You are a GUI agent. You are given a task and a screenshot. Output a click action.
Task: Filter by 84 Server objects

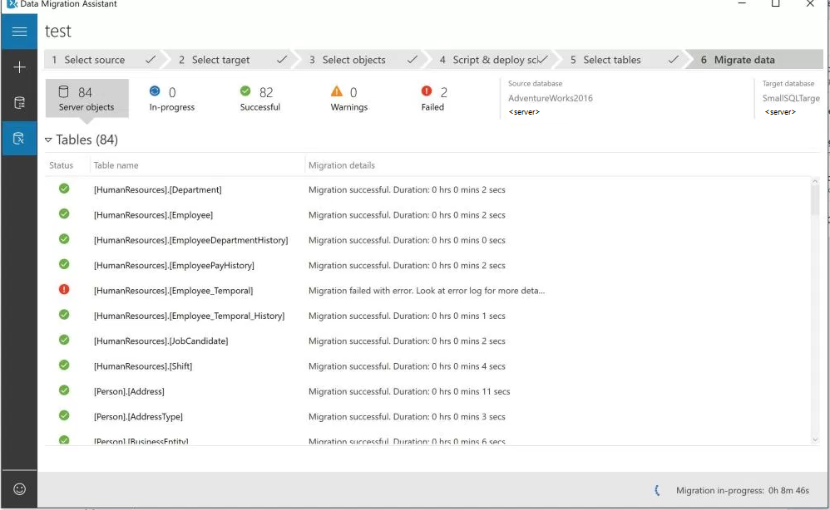pos(86,98)
